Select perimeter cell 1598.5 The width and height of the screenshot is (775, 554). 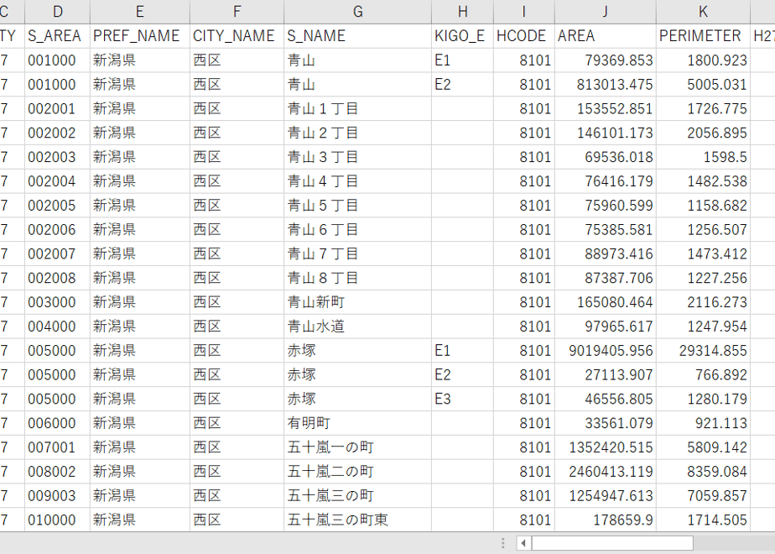click(704, 157)
